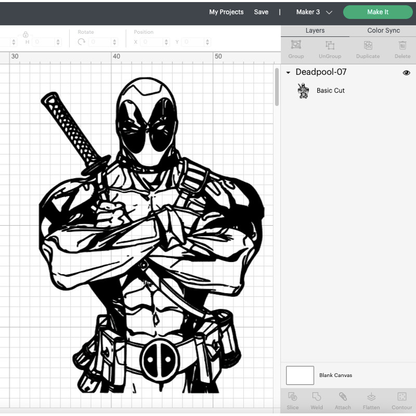Open My Projects
The height and width of the screenshot is (416, 416).
[x=226, y=12]
